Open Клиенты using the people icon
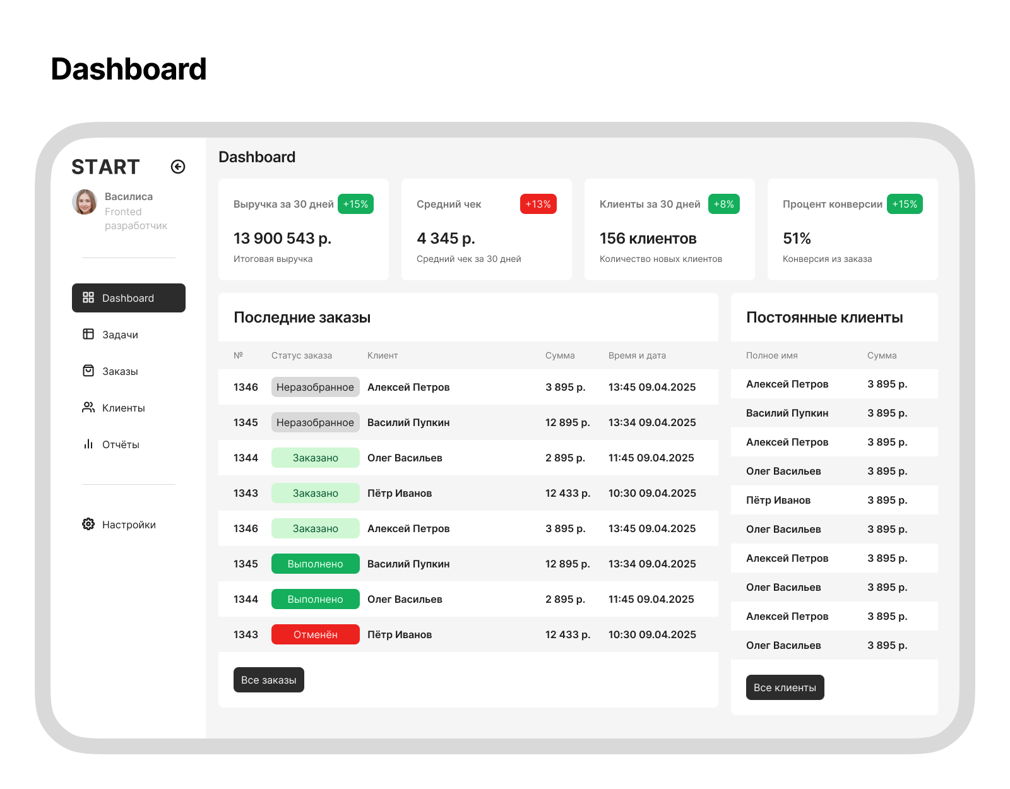 click(88, 408)
